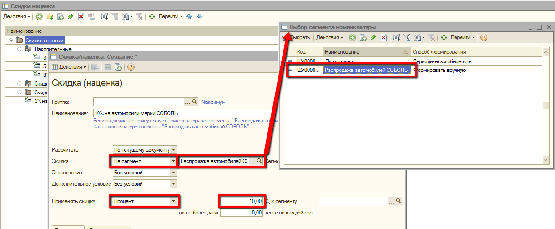
Task: Click the Максимум link next to Группа
Action: pos(214,102)
